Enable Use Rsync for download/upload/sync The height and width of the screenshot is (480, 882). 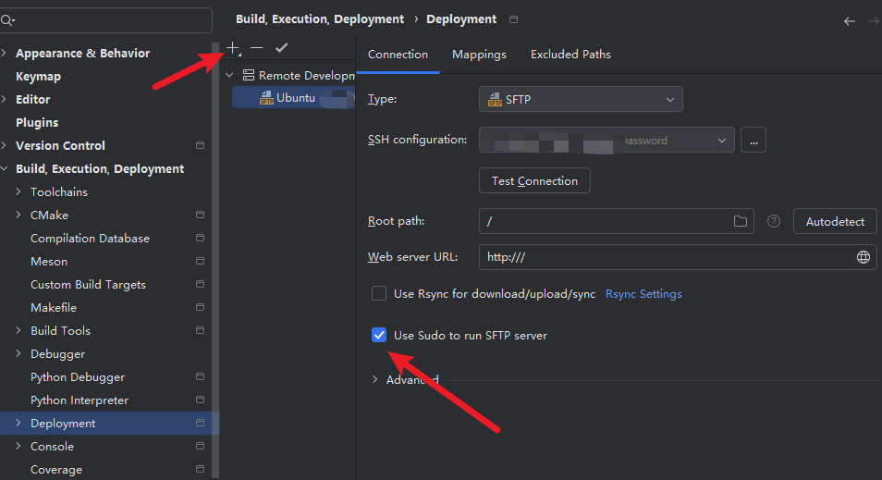(x=379, y=293)
